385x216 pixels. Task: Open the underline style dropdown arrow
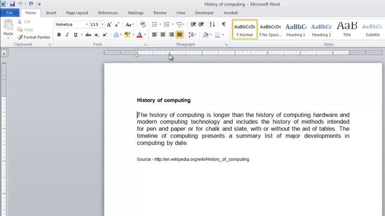[82, 35]
